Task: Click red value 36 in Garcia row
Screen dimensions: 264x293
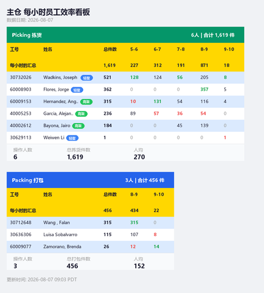Action: (x=180, y=114)
